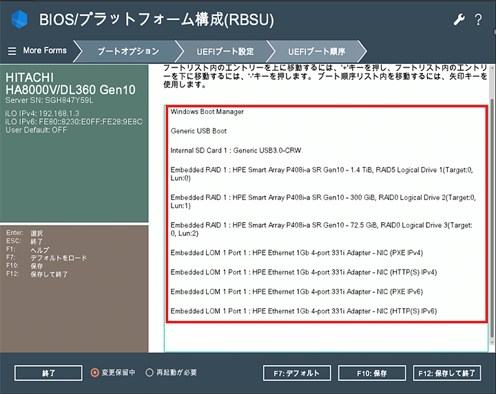
Task: Select Generic USB Boot entry
Action: point(198,131)
